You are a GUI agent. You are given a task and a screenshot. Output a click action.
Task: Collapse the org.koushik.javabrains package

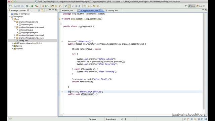coord(15,22)
